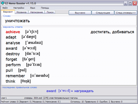Click the Выучено: 0 status counter
The height and width of the screenshot is (104, 138).
(x=117, y=102)
